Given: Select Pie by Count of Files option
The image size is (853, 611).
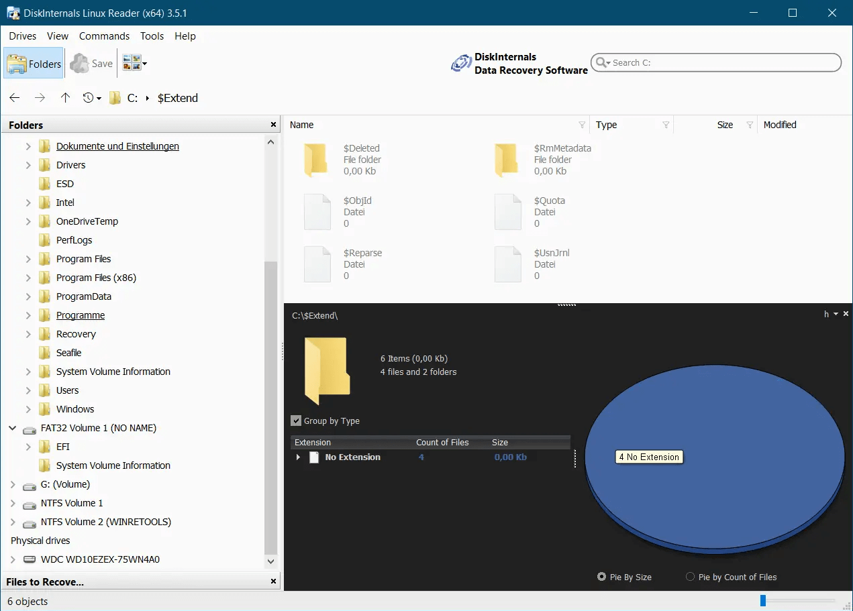Looking at the screenshot, I should click(730, 577).
